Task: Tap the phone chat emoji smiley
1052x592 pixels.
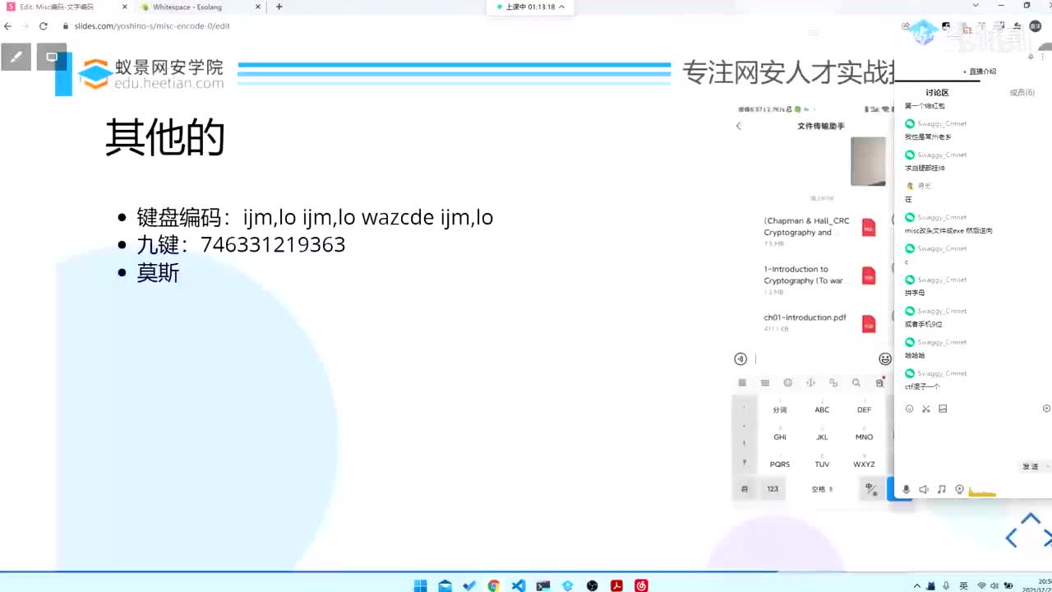Action: point(885,358)
